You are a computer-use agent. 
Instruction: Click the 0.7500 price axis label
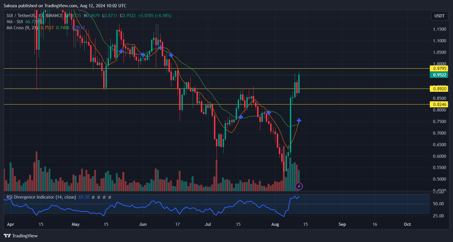click(x=440, y=122)
